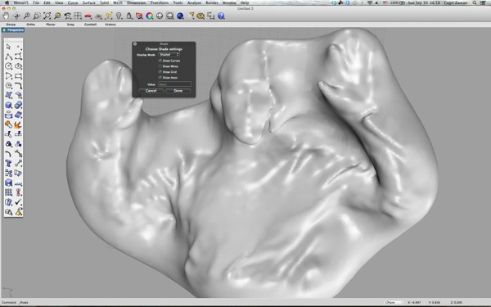Click the red car icon in toolbar
The height and width of the screenshot is (307, 491).
tap(88, 16)
